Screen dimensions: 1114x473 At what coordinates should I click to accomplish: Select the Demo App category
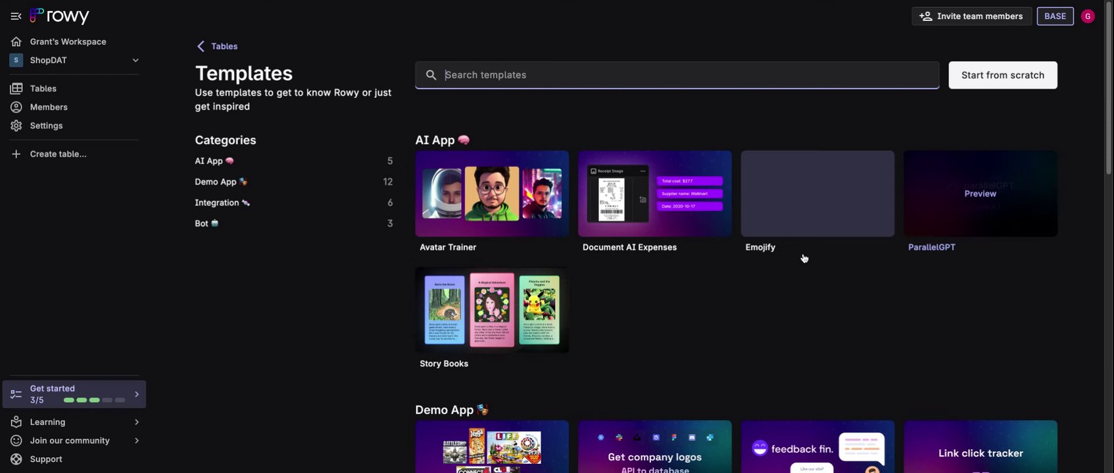[x=216, y=182]
